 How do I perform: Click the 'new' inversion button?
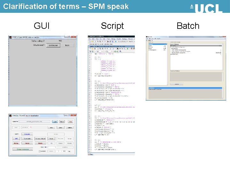tap(51, 128)
